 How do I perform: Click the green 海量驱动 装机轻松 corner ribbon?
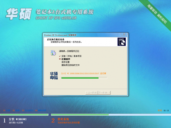(x=157, y=14)
